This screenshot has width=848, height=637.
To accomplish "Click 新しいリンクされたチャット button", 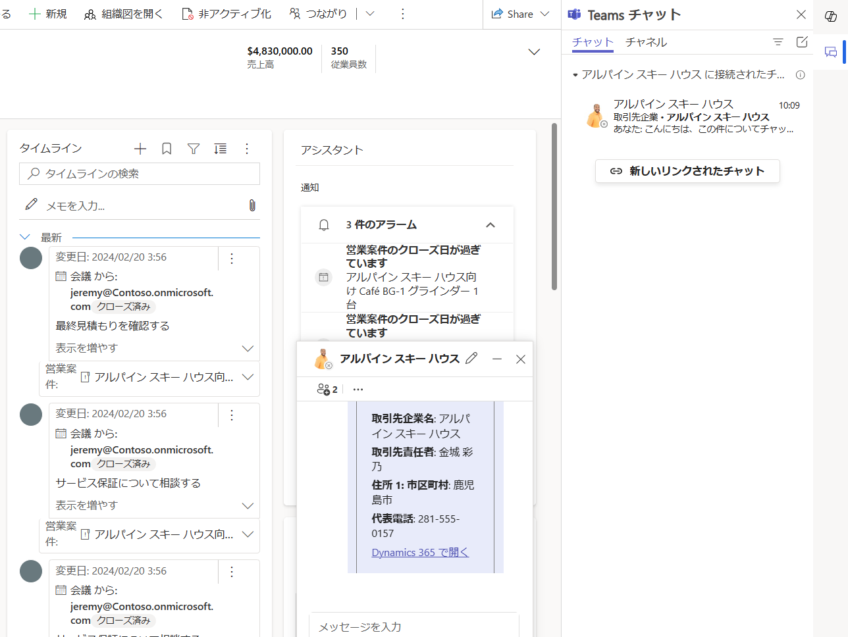I will [687, 171].
